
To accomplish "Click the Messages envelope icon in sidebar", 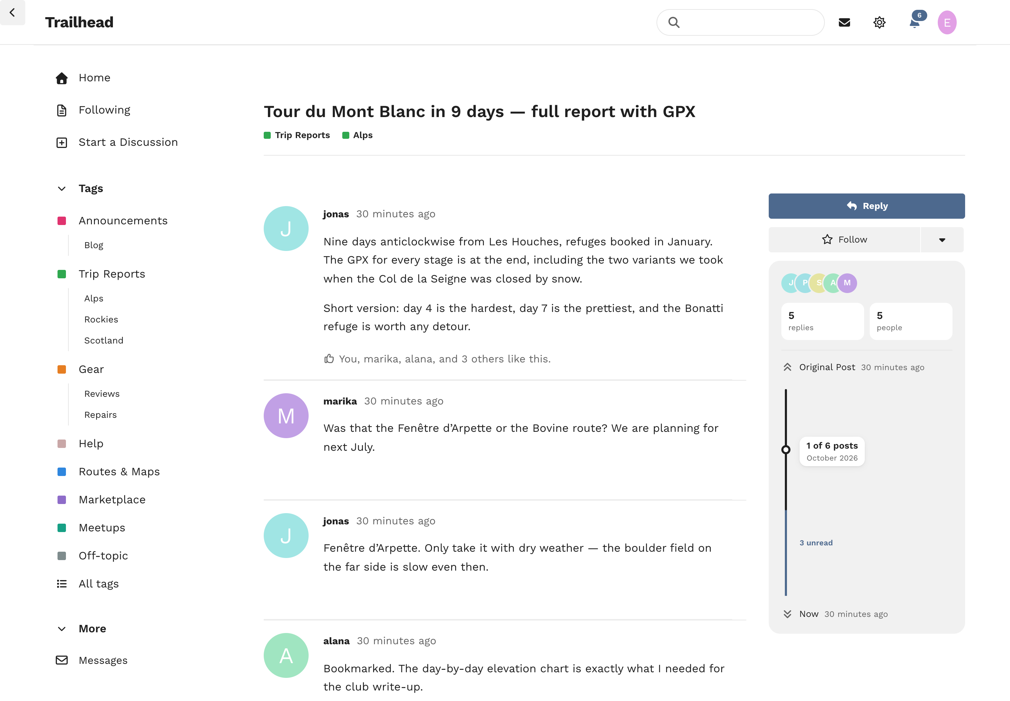I will coord(61,660).
